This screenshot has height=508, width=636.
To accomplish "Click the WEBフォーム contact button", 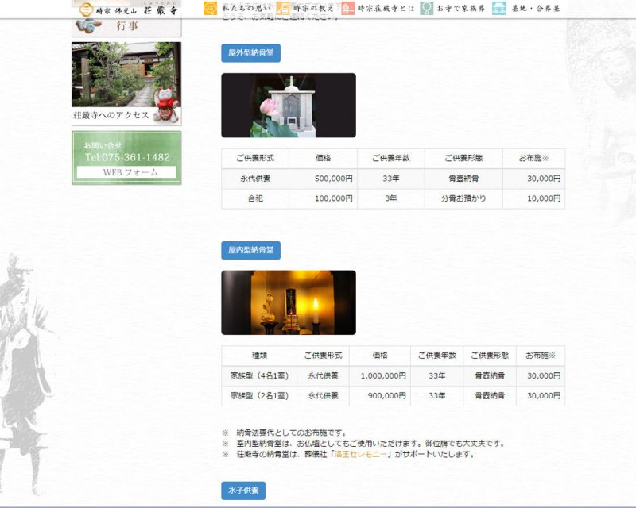I will 126,172.
